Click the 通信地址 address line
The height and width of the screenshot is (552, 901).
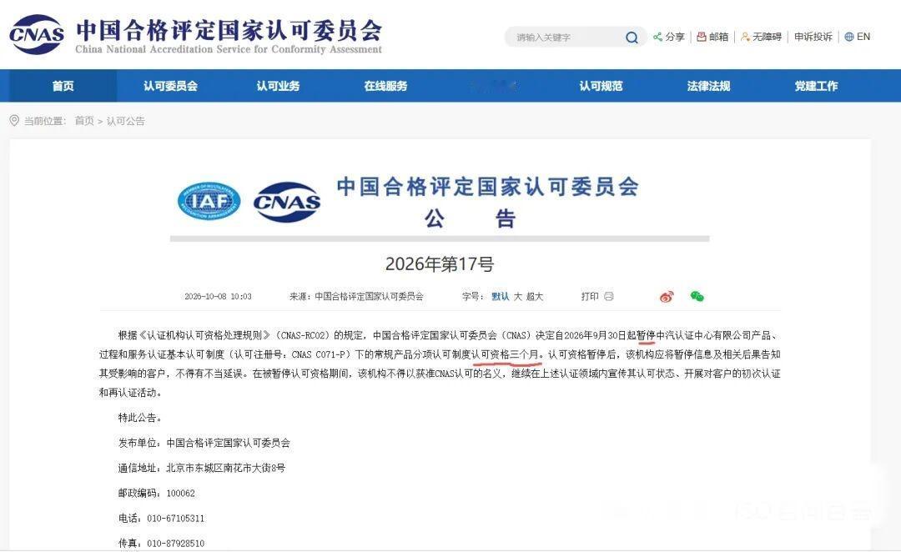(x=202, y=468)
